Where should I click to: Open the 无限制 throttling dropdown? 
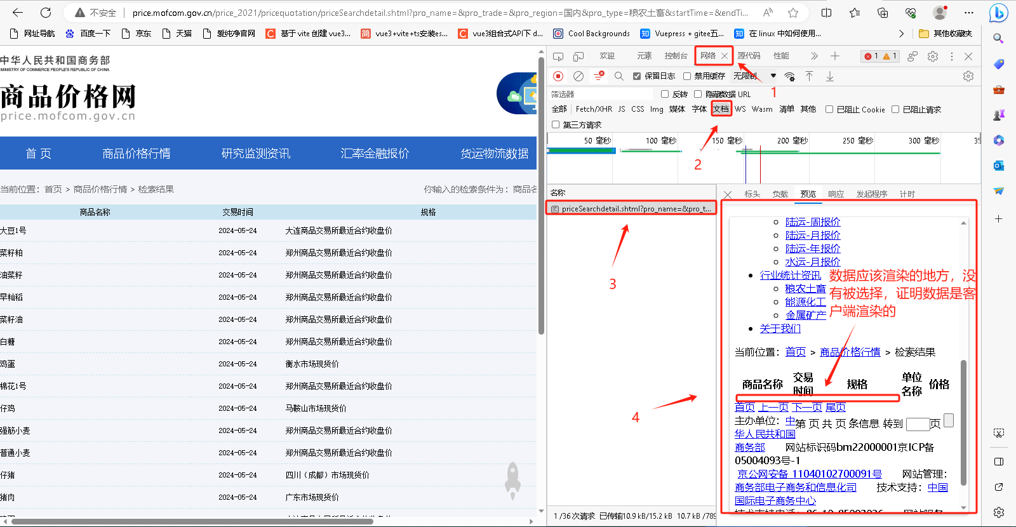pos(755,76)
